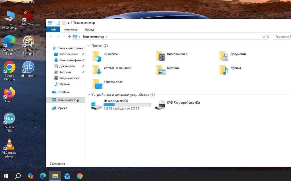Open the Документи folder in Папки
The height and width of the screenshot is (181, 291).
[x=233, y=56]
